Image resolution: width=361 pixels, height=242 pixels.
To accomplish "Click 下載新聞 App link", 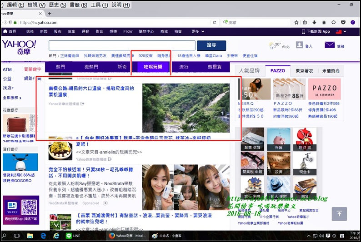I will point(316,31).
